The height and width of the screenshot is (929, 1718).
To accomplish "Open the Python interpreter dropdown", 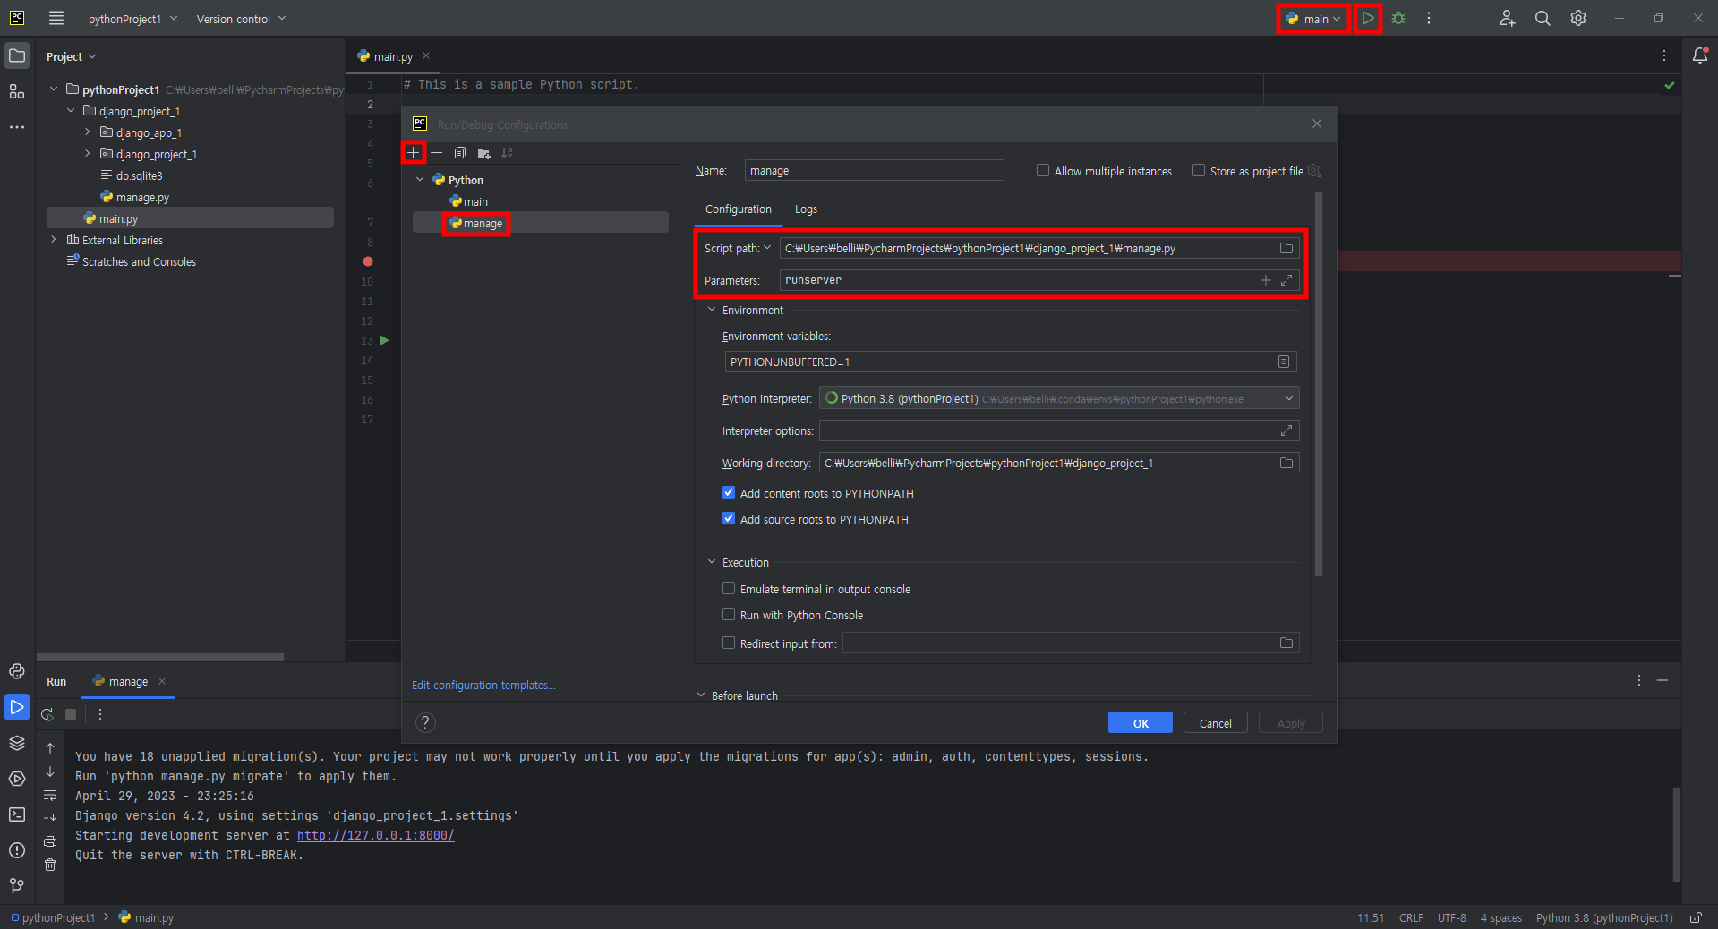I will (1059, 398).
